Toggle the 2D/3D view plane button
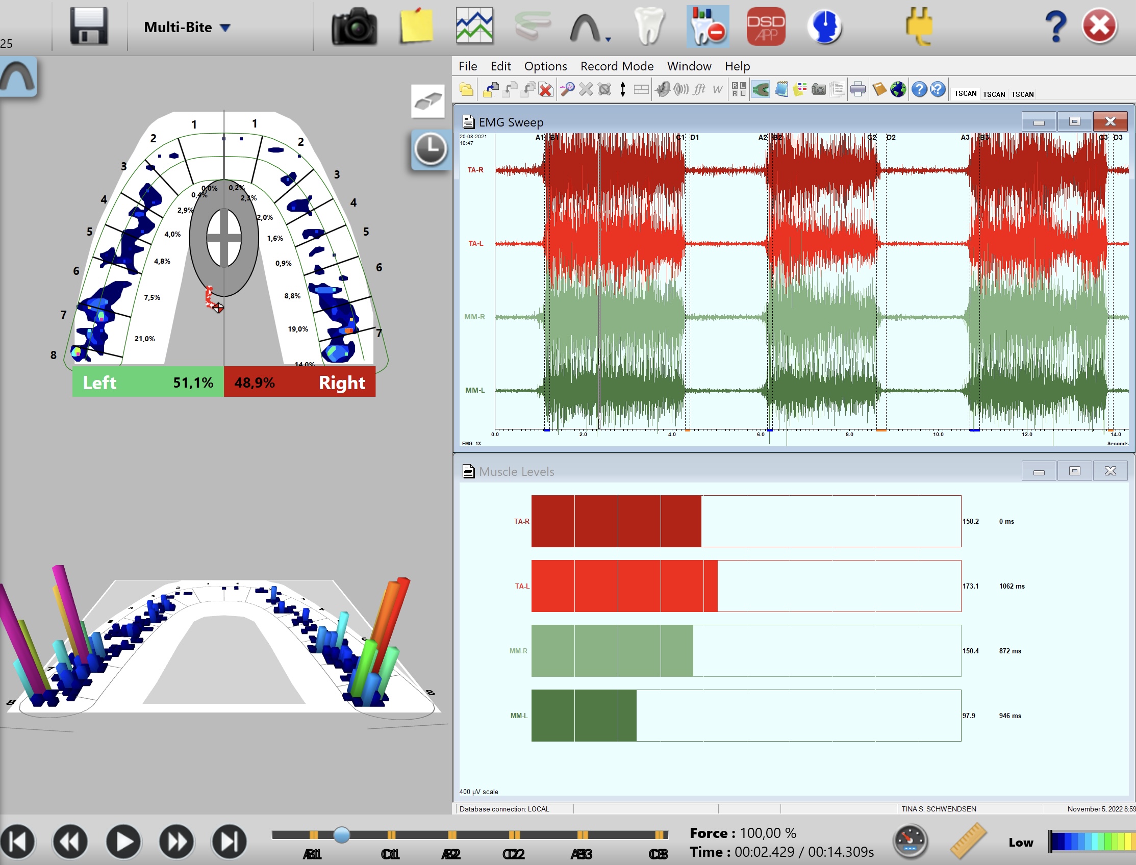 [428, 101]
